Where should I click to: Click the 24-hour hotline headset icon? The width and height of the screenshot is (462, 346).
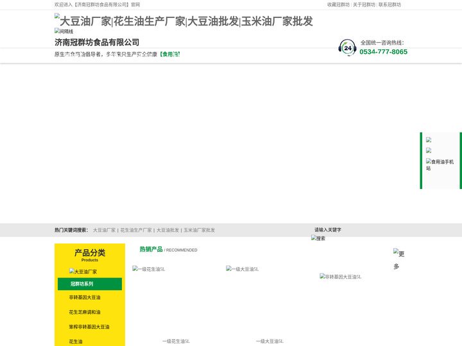click(347, 47)
